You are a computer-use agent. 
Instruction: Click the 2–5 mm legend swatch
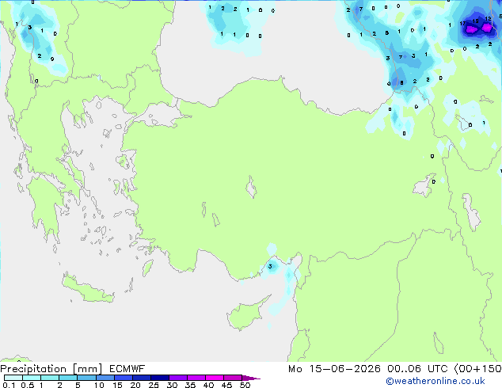pos(68,378)
